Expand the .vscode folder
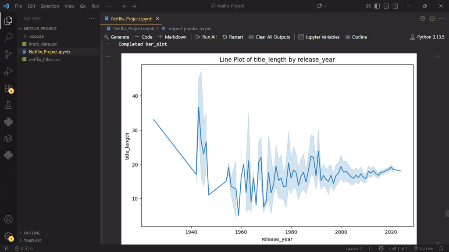The height and width of the screenshot is (252, 449). (x=36, y=36)
